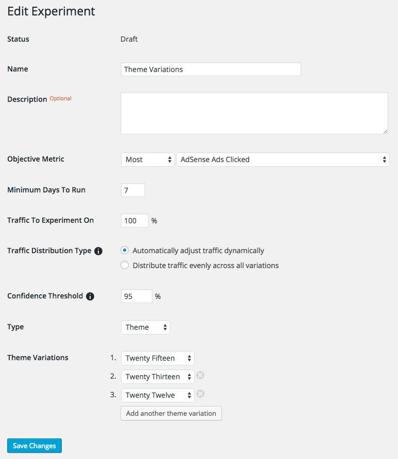The image size is (398, 459).
Task: Click the Traffic To Experiment On field
Action: [135, 221]
